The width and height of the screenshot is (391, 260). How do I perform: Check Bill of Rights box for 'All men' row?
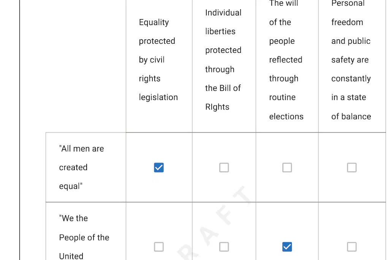(224, 167)
